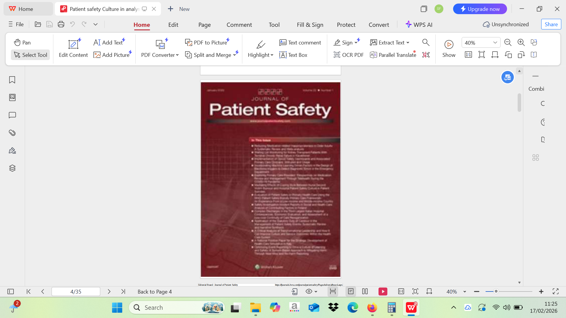
Task: Click the Upgrade now button
Action: click(x=480, y=9)
